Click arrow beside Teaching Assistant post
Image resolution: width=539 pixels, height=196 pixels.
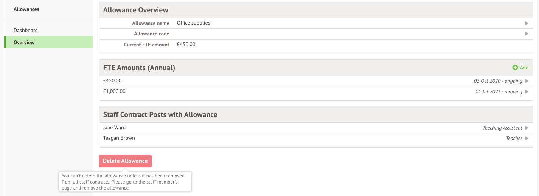click(527, 128)
